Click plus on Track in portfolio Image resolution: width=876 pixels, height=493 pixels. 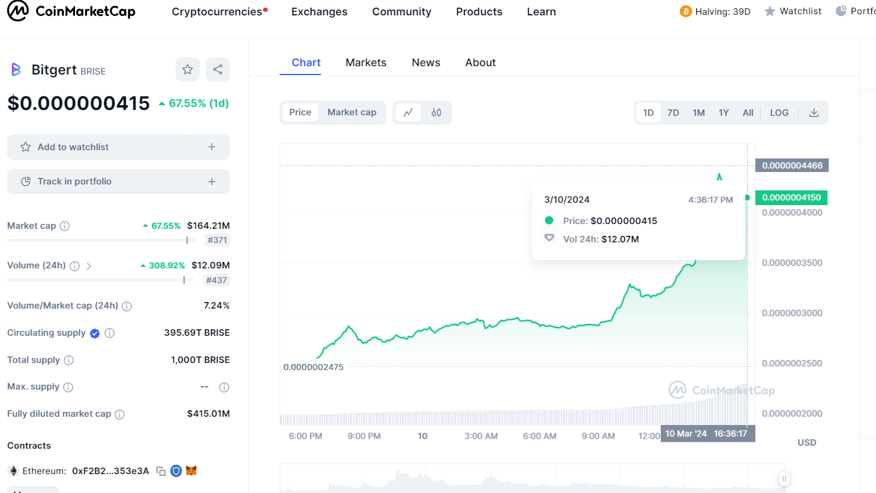click(x=212, y=181)
